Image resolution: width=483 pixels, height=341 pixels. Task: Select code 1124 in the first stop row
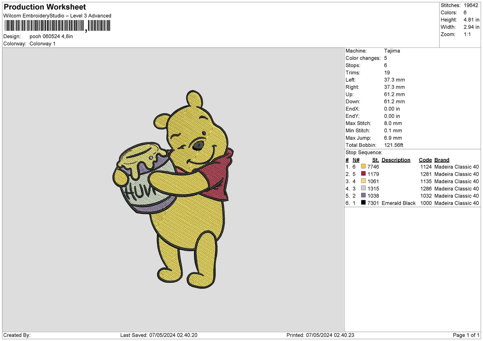tap(426, 167)
